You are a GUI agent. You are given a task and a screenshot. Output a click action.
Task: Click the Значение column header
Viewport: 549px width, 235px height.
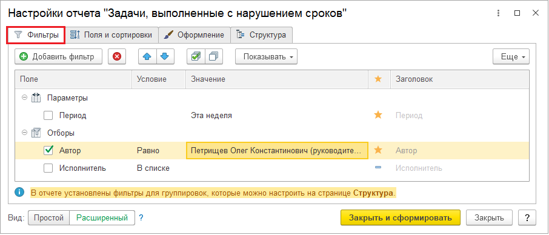tap(277, 79)
